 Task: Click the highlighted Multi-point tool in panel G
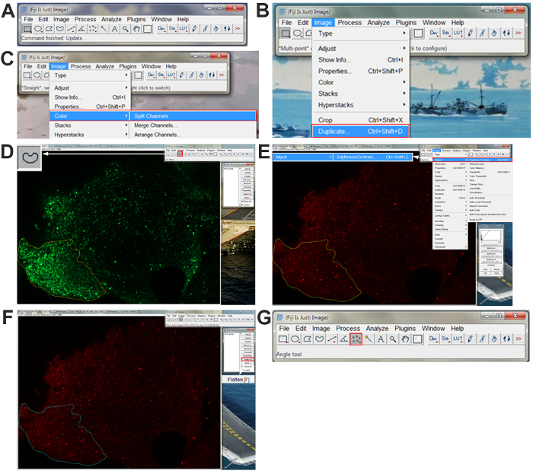click(356, 339)
